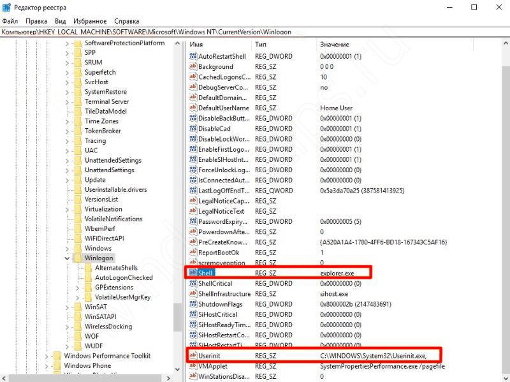Select the Userinstallable.drivers tree item
The height and width of the screenshot is (382, 510).
116,189
